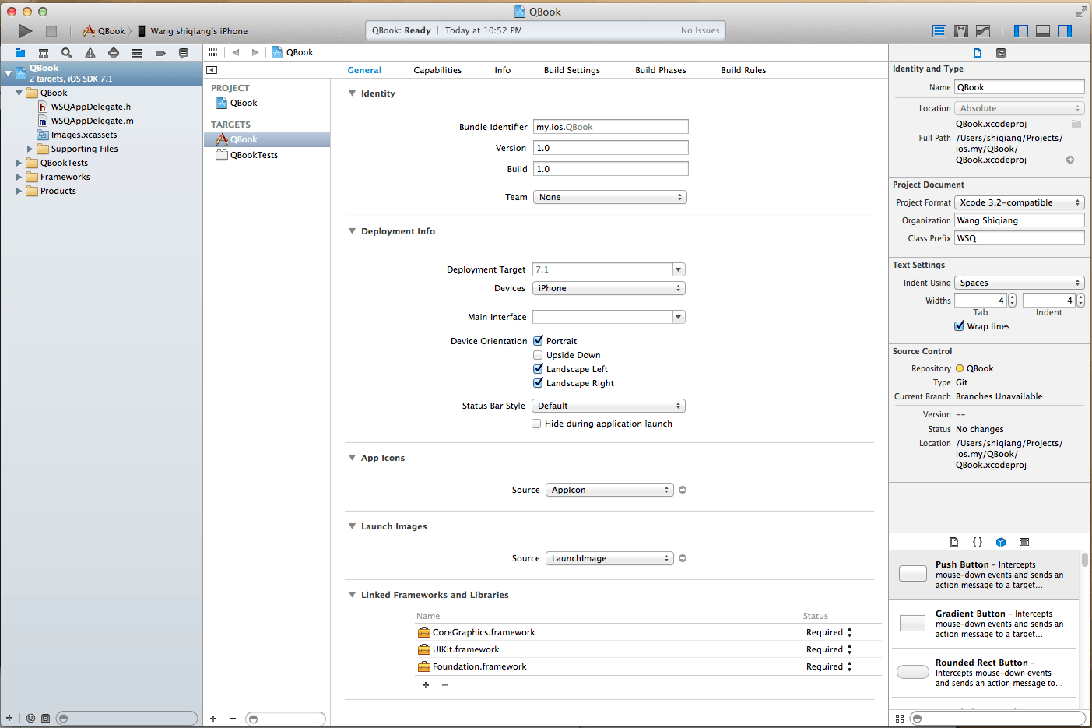The image size is (1092, 728).
Task: Hide the Navigator pane
Action: coord(1021,31)
